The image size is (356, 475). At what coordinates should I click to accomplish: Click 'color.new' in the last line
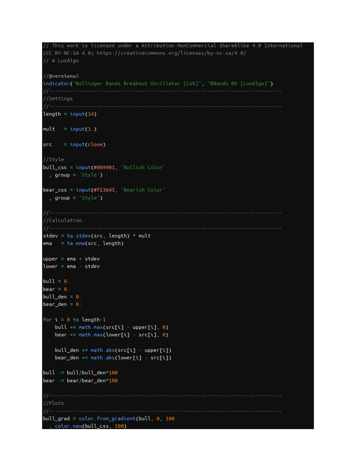pos(68,426)
